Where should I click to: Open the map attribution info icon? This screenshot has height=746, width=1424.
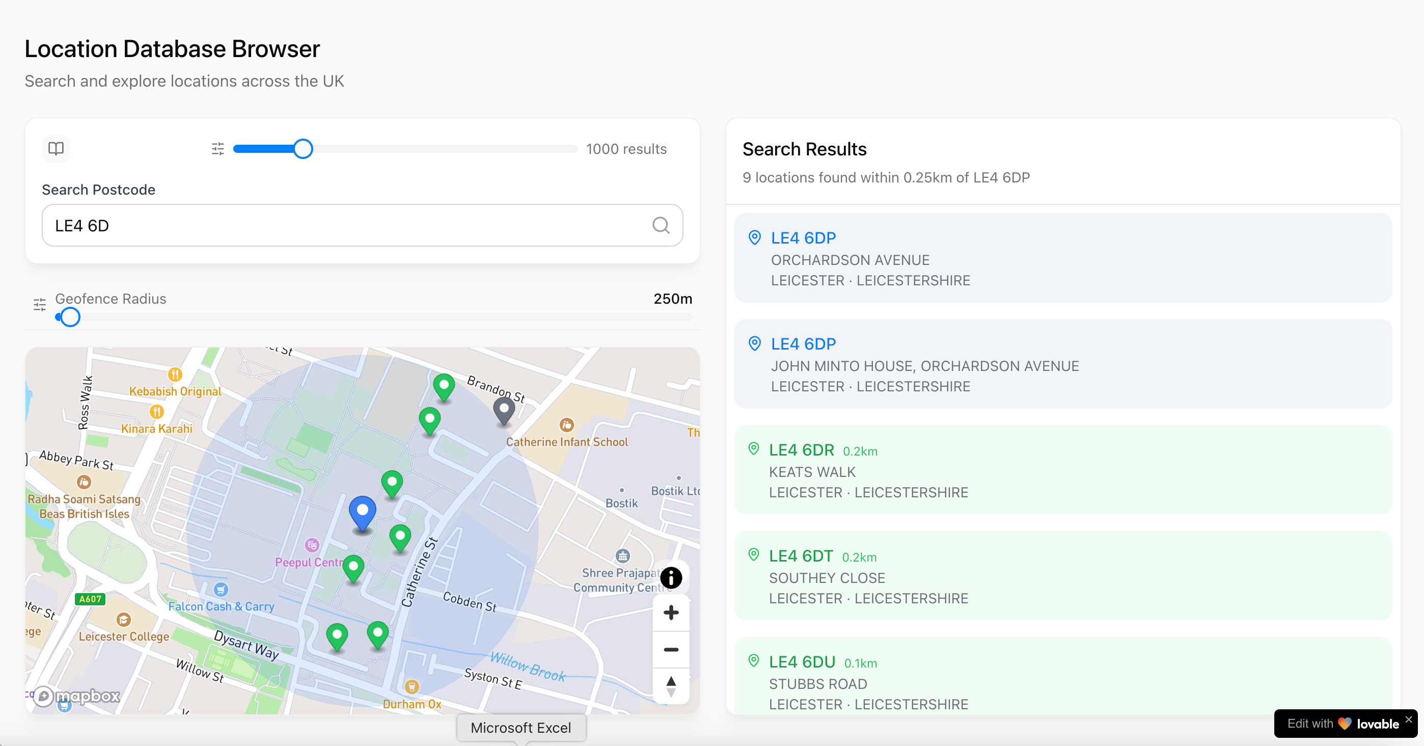click(x=671, y=578)
